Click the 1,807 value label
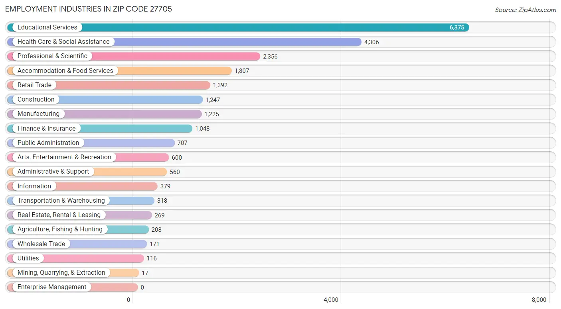Image resolution: width=561 pixels, height=309 pixels. (242, 71)
